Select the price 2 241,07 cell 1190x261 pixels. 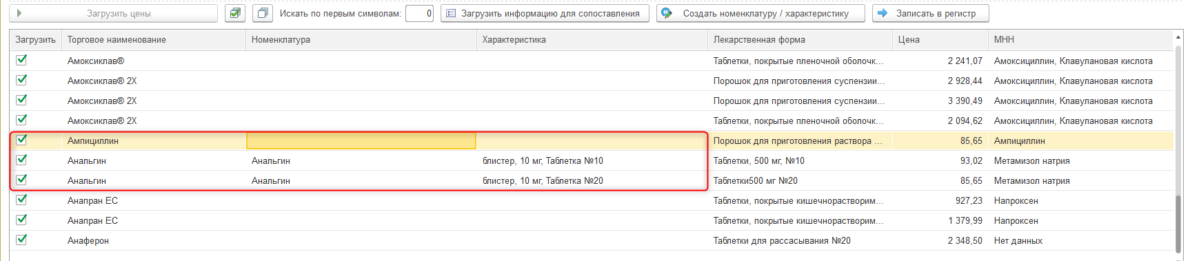(940, 61)
